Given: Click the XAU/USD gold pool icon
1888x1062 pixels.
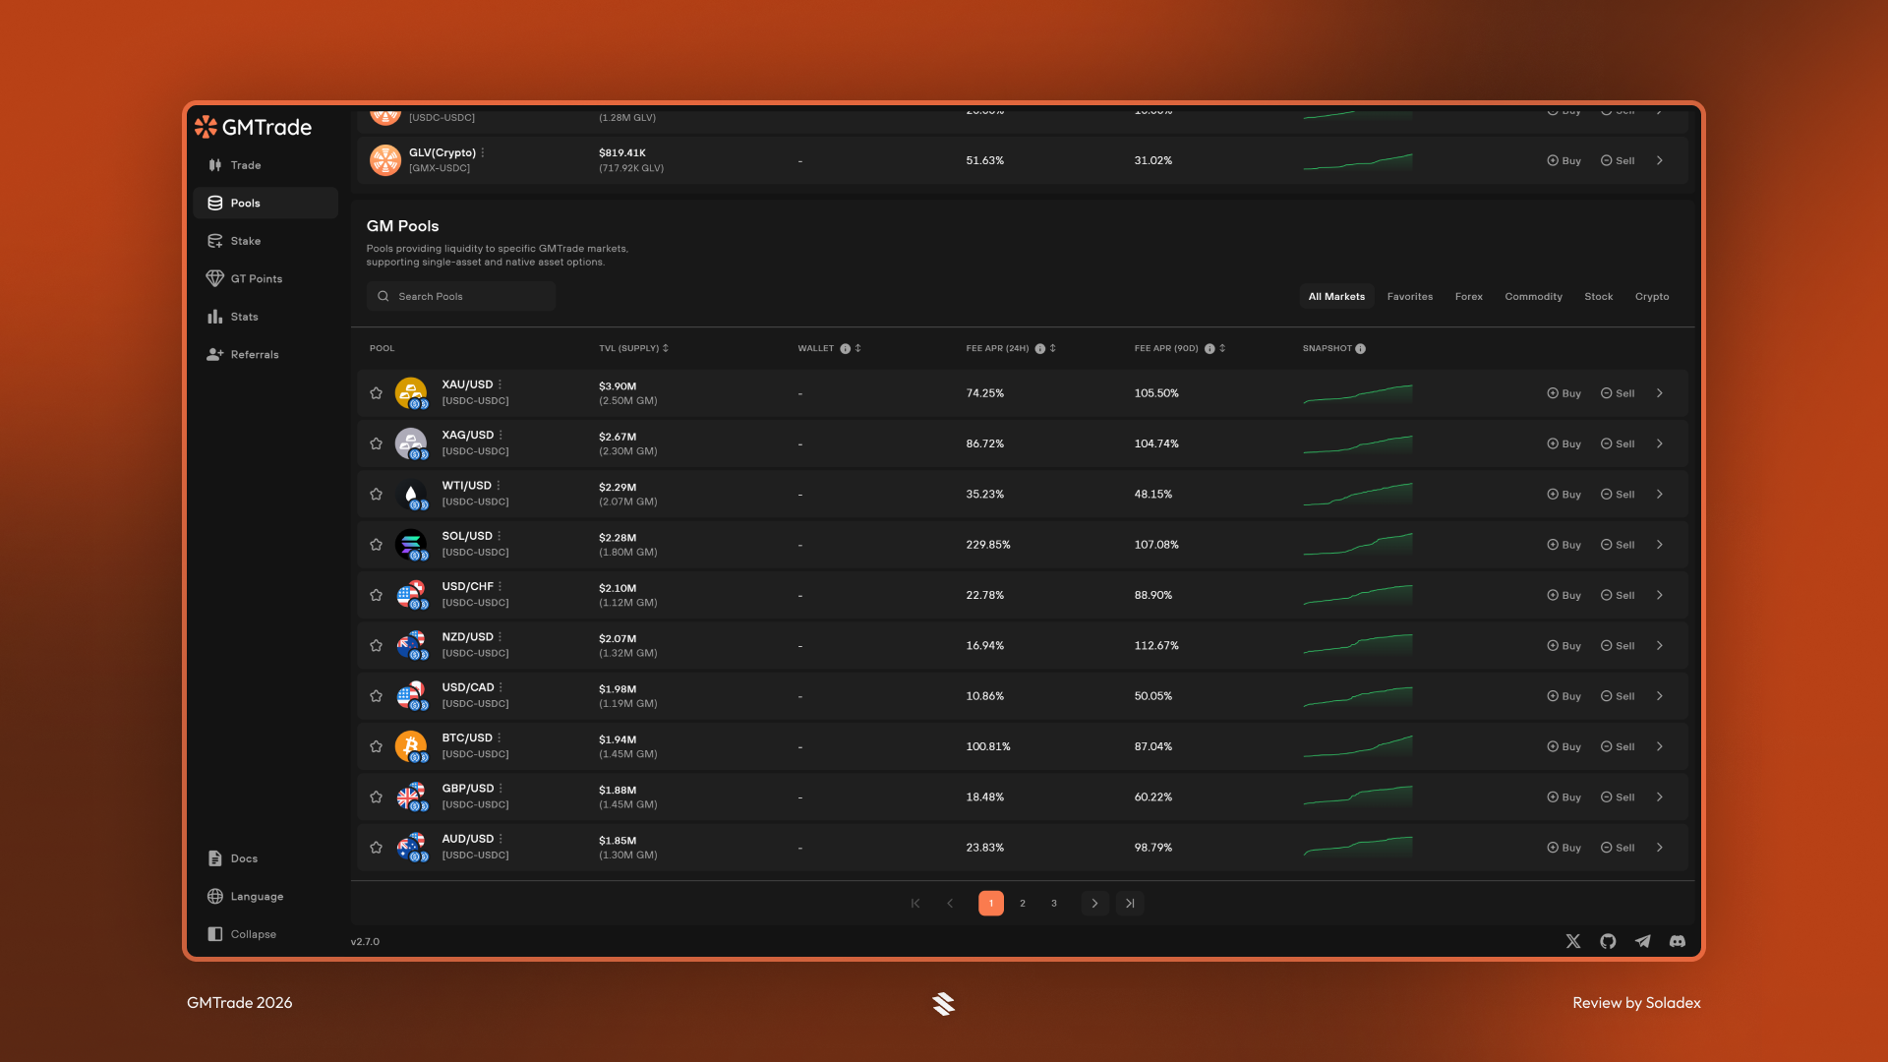Looking at the screenshot, I should [x=411, y=393].
